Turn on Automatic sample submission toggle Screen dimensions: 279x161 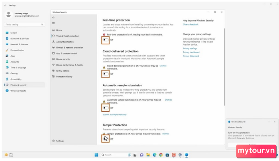coord(106,108)
